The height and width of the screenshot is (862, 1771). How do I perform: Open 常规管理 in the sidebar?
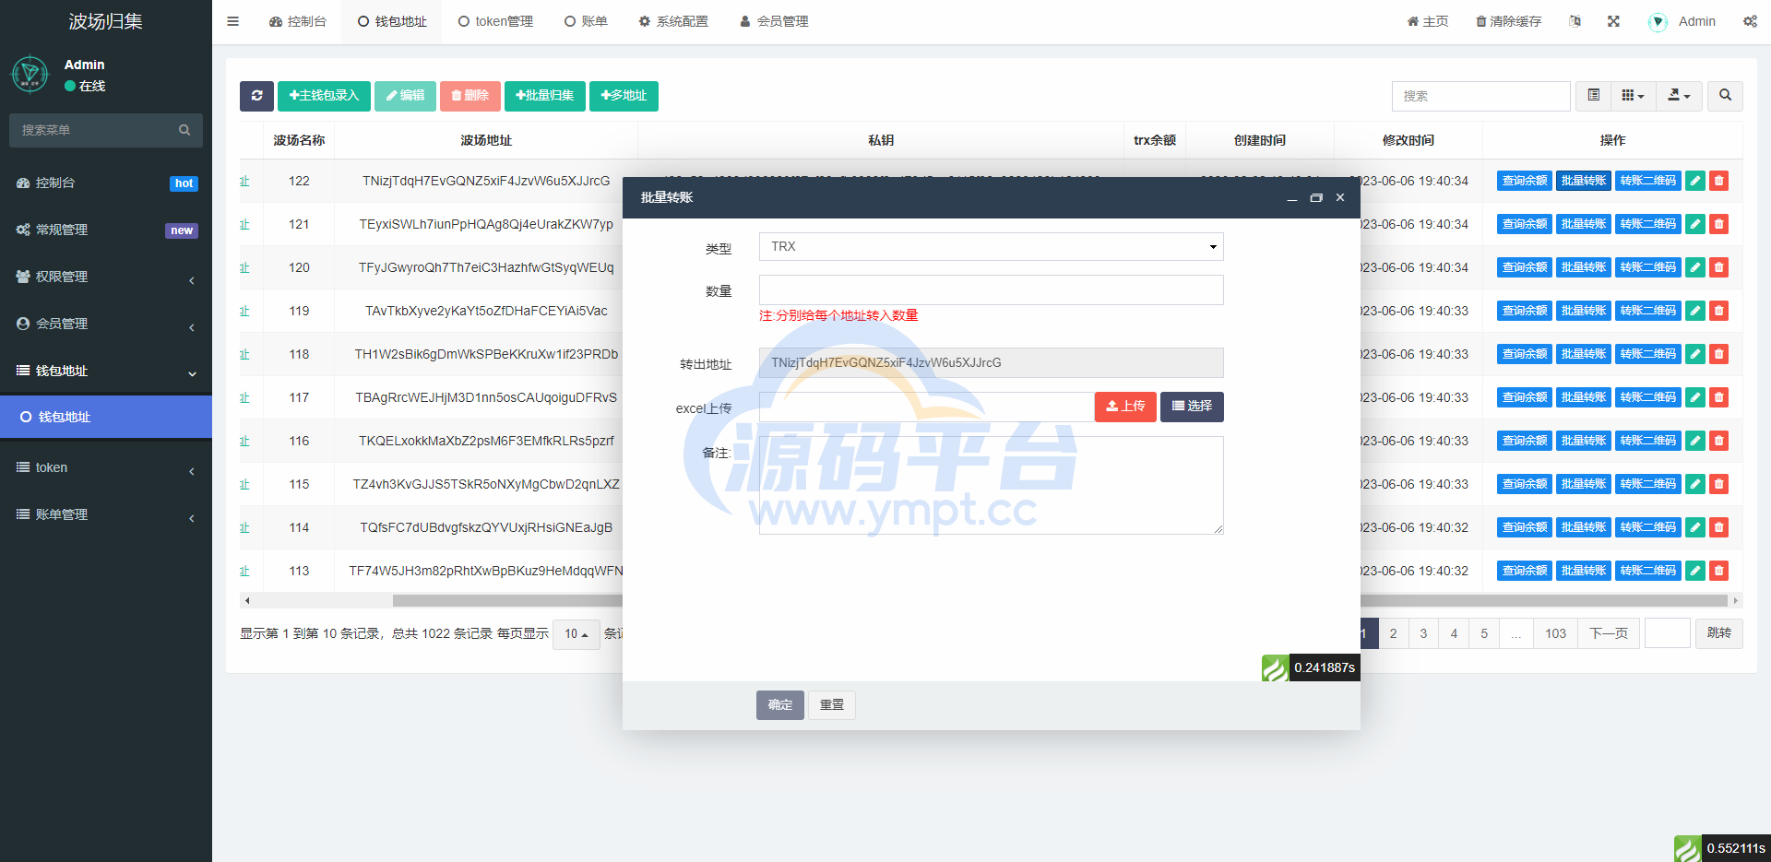(x=106, y=230)
